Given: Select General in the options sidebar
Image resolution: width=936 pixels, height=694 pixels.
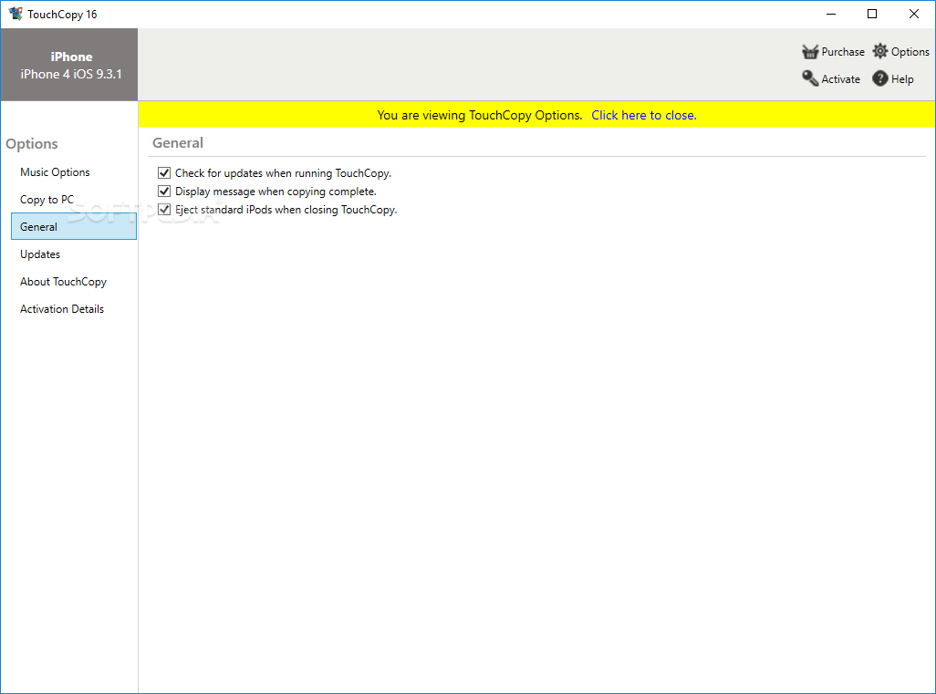Looking at the screenshot, I should pos(73,226).
